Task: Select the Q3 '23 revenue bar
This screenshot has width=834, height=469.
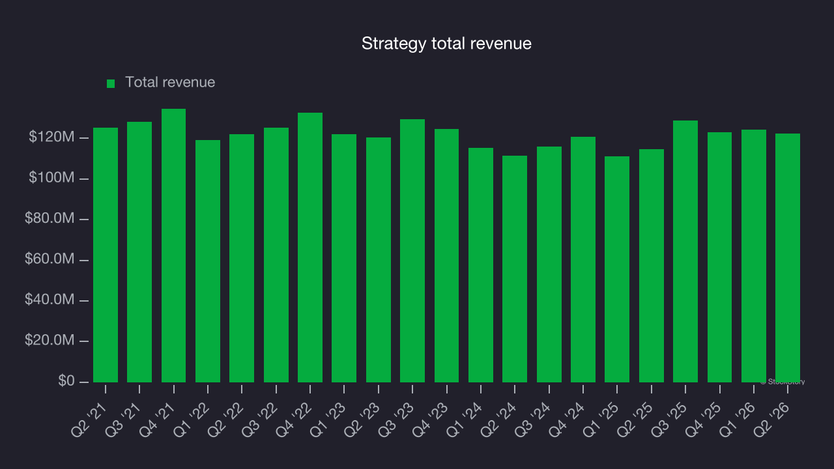Action: pos(412,251)
